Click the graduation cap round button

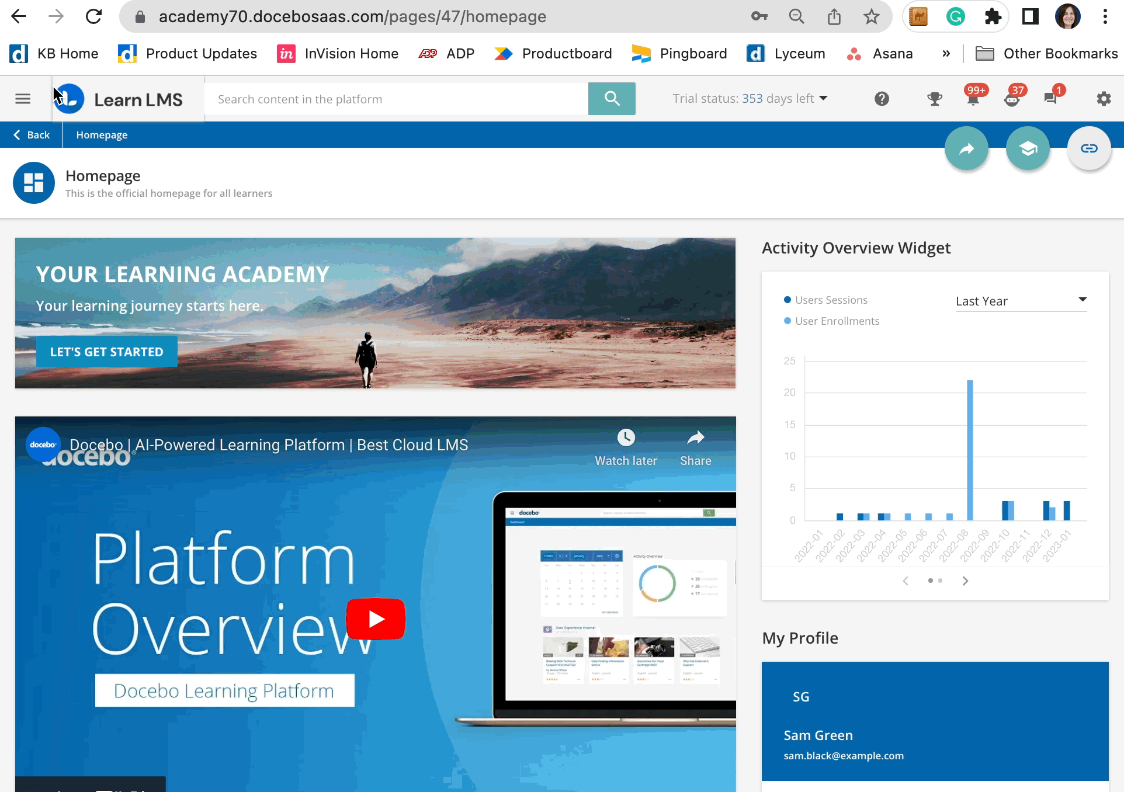pyautogui.click(x=1028, y=148)
